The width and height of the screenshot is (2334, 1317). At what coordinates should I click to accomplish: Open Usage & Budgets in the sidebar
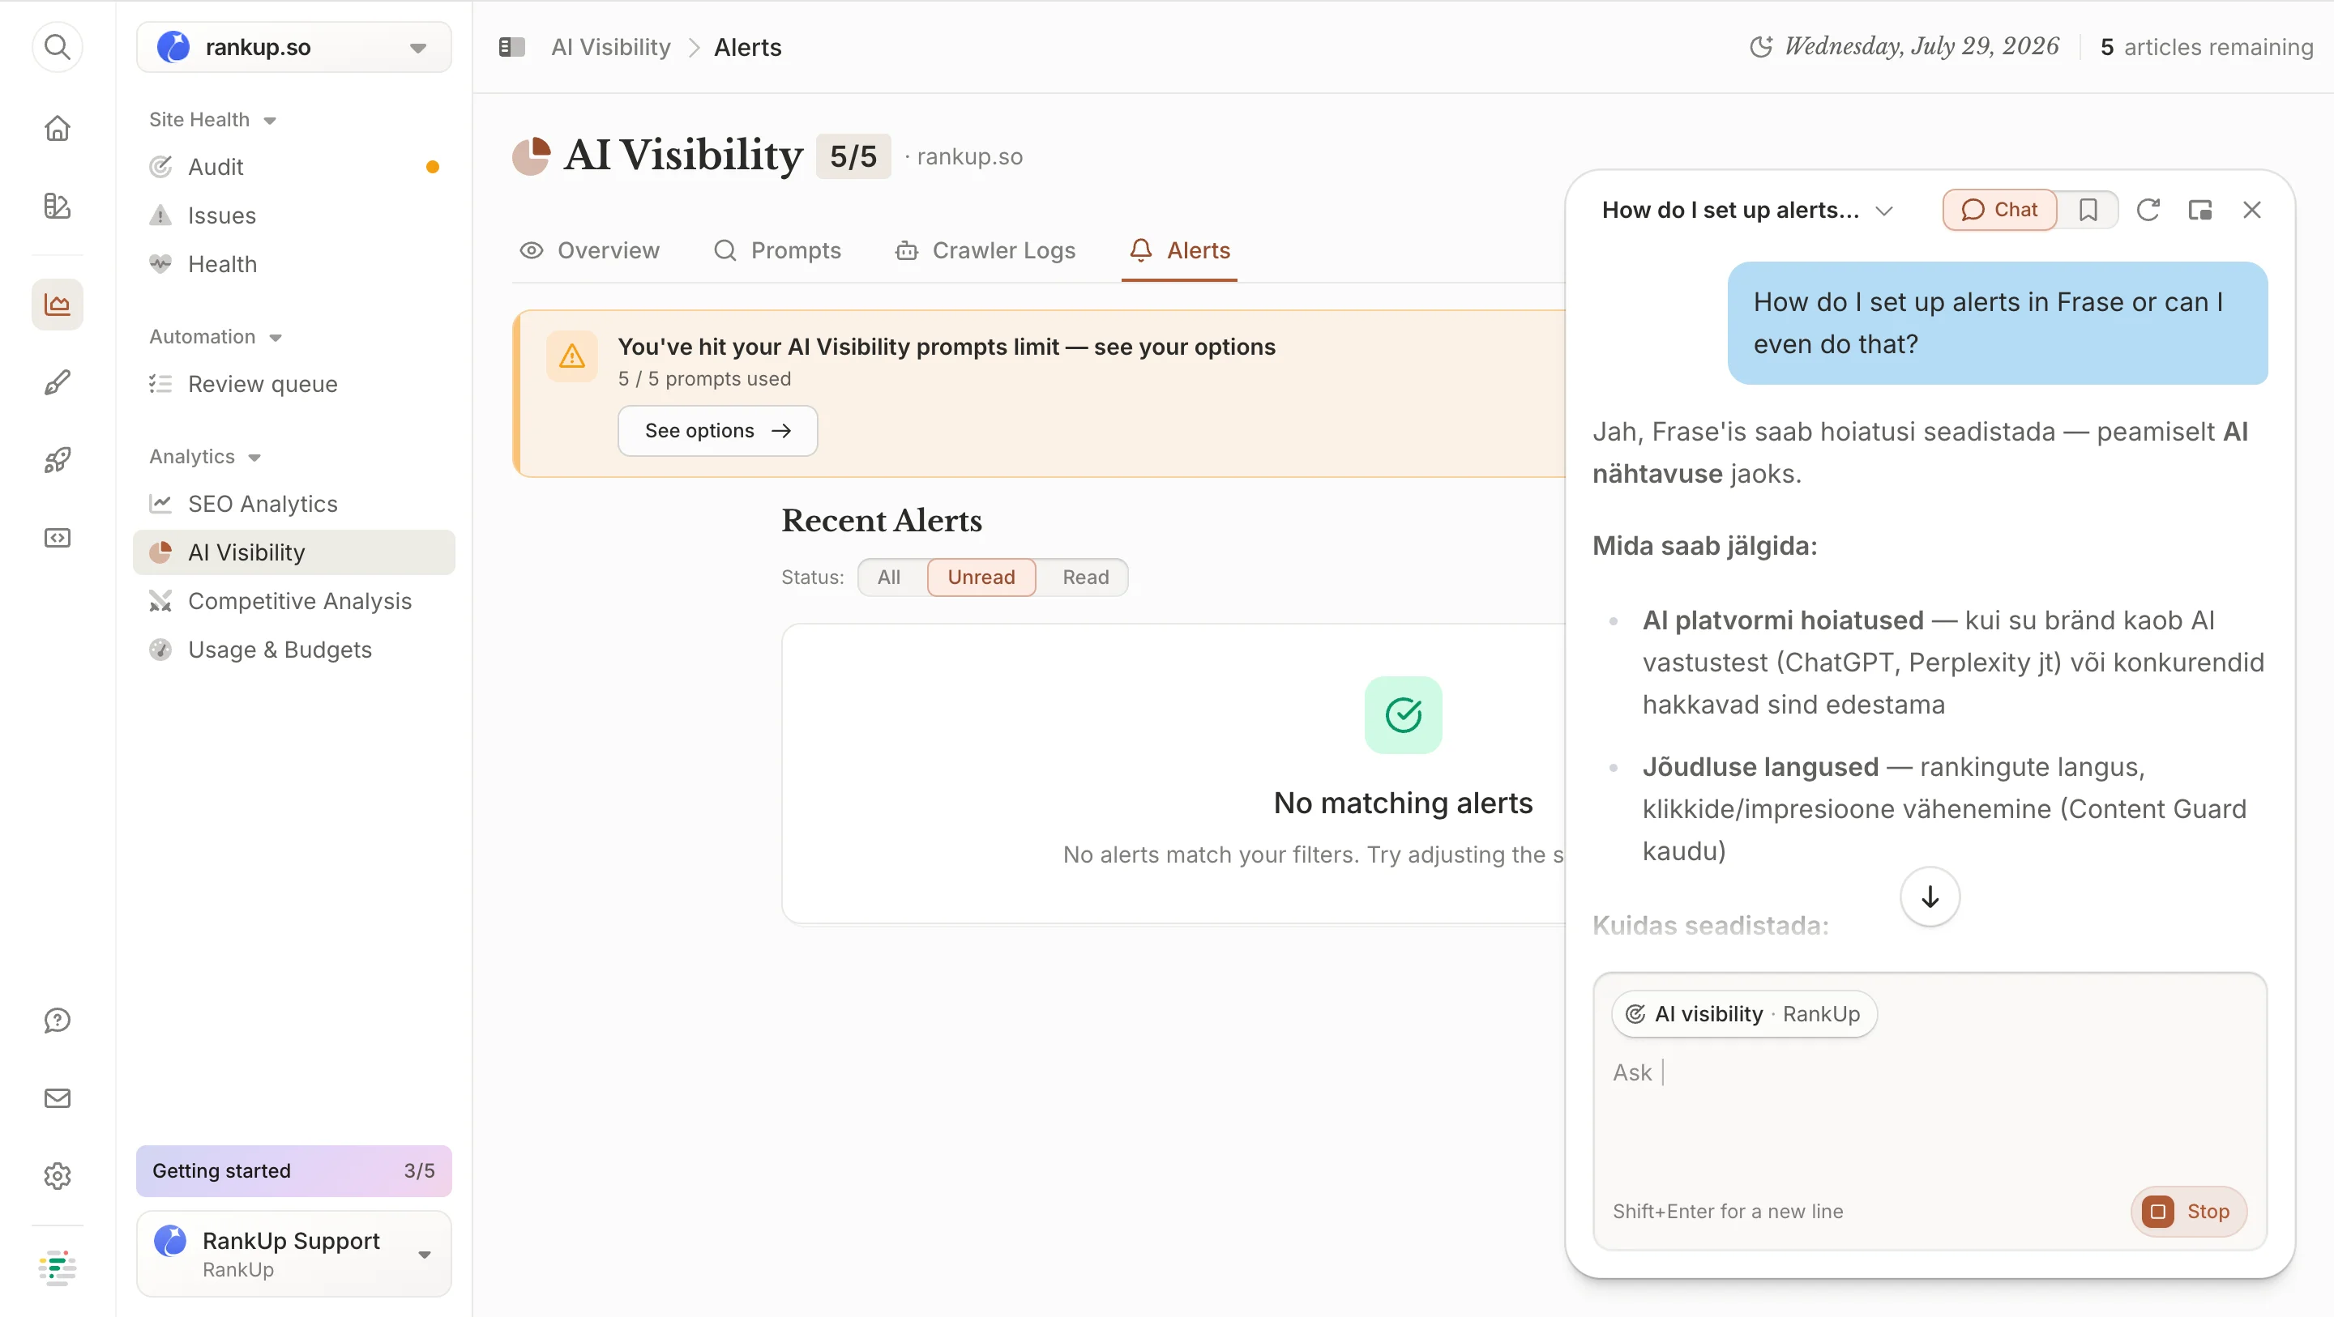click(293, 650)
